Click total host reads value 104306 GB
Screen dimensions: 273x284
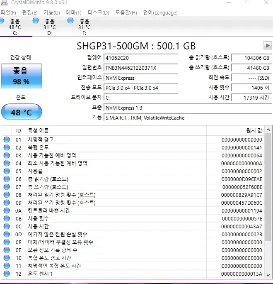[252, 58]
